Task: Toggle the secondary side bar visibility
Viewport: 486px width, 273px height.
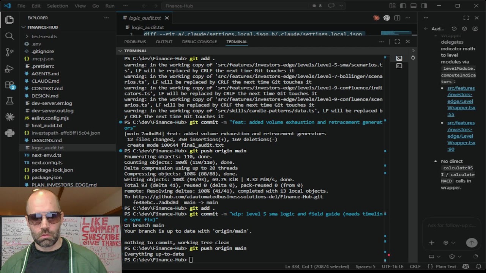Action: [424, 6]
